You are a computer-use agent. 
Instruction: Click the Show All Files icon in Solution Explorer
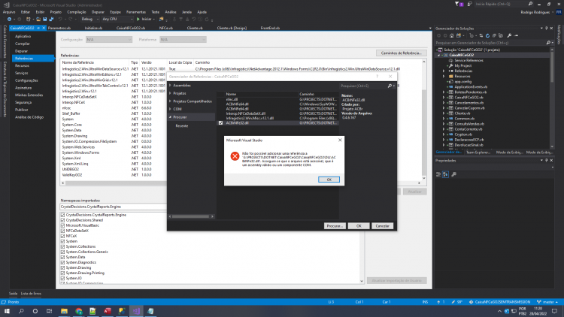click(x=501, y=35)
